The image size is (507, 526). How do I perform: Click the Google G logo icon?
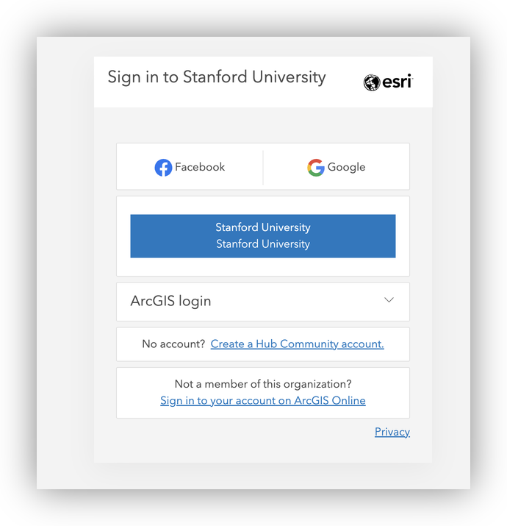[x=316, y=168]
